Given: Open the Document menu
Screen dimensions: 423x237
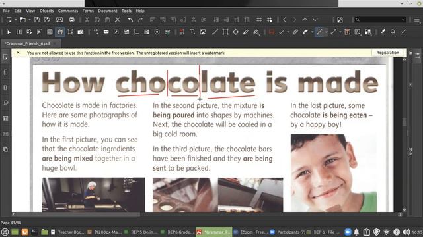Looking at the screenshot, I should click(108, 11).
